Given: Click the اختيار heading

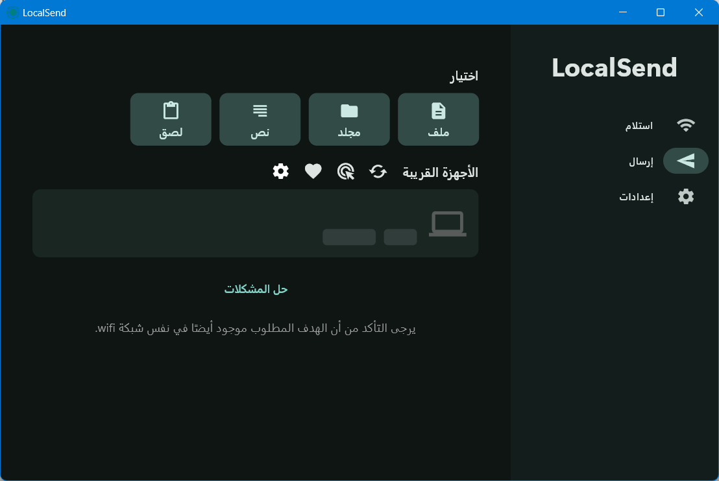Looking at the screenshot, I should click(463, 76).
